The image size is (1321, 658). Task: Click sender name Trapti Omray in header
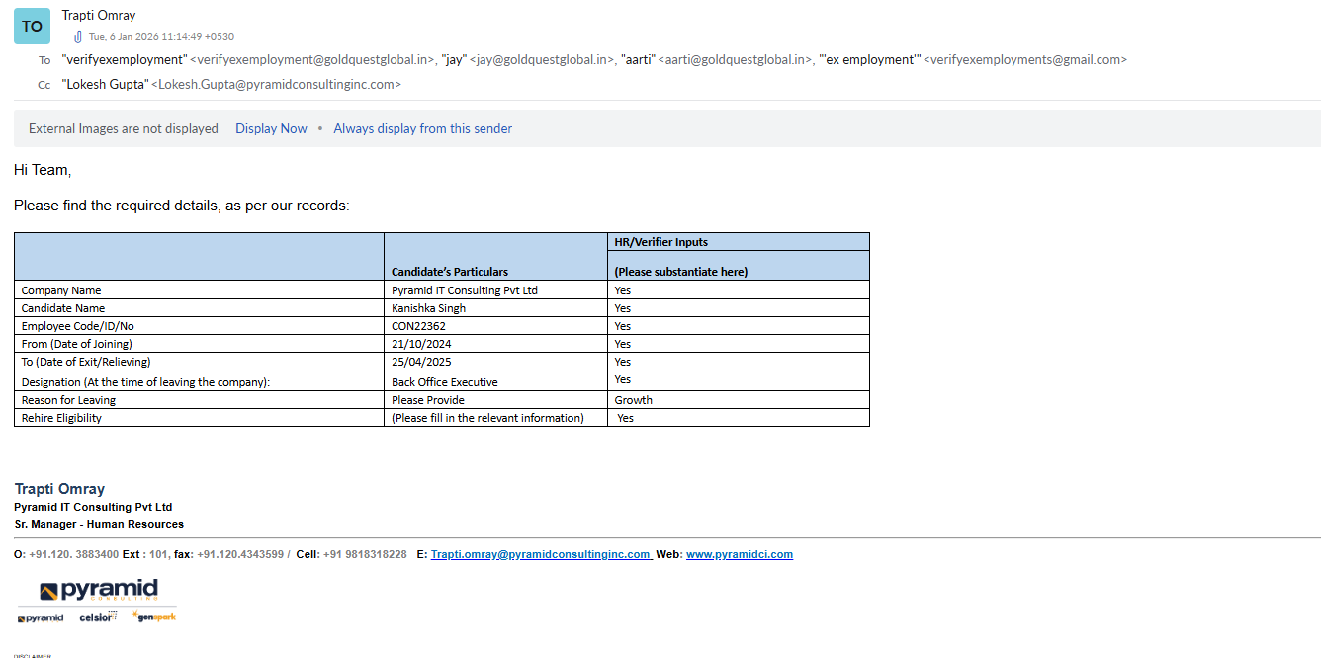[x=99, y=15]
